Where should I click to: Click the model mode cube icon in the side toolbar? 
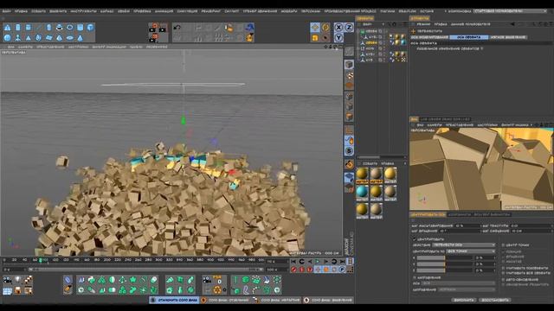click(349, 65)
